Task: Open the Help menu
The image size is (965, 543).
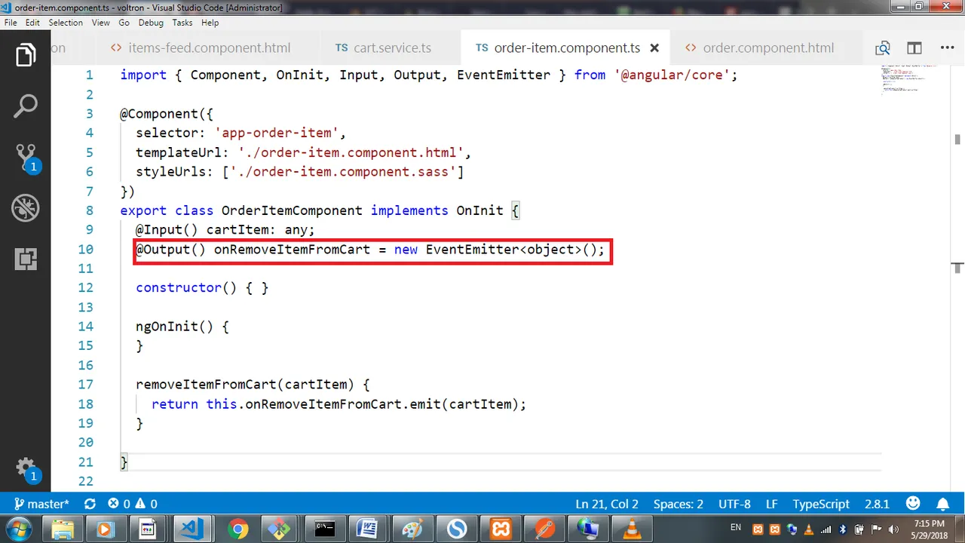Action: 210,23
